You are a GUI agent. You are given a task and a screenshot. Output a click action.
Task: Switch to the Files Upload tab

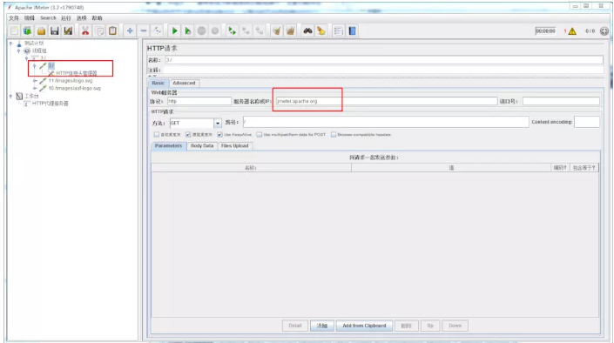pos(235,145)
